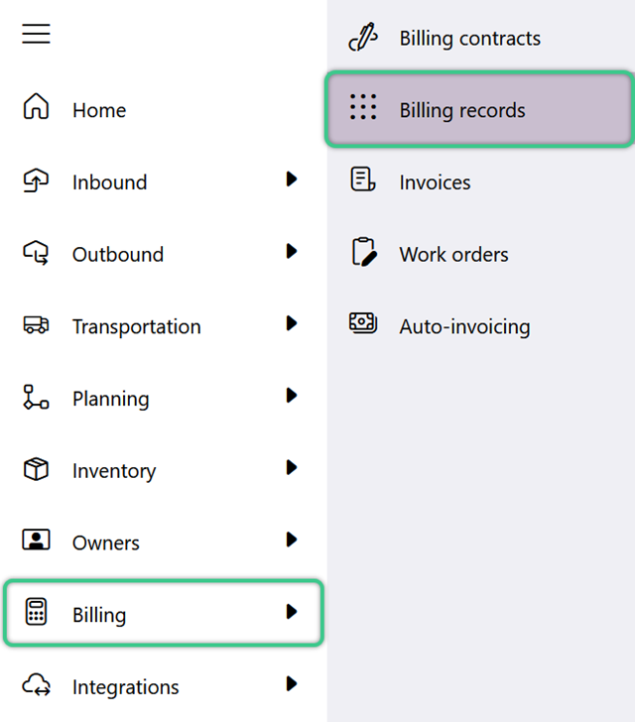The height and width of the screenshot is (722, 635).
Task: Select the Transportation truck icon
Action: click(36, 324)
